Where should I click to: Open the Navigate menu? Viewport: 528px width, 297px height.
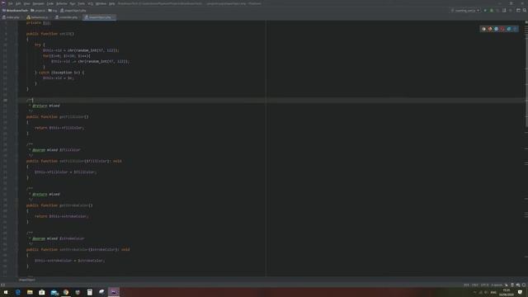point(38,3)
